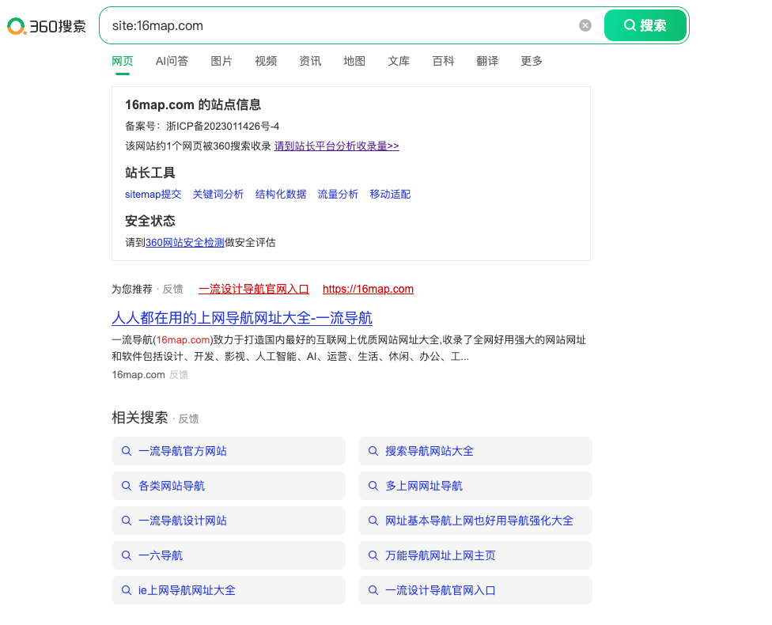Click the 备案号 浙ICP备2023011426号-4 text

[202, 127]
